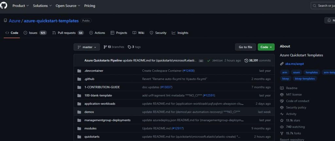Open the MIT license link

294,95
